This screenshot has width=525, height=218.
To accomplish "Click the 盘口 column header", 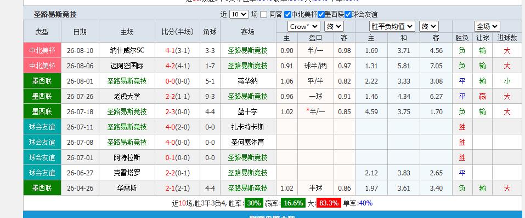I will pyautogui.click(x=315, y=38).
